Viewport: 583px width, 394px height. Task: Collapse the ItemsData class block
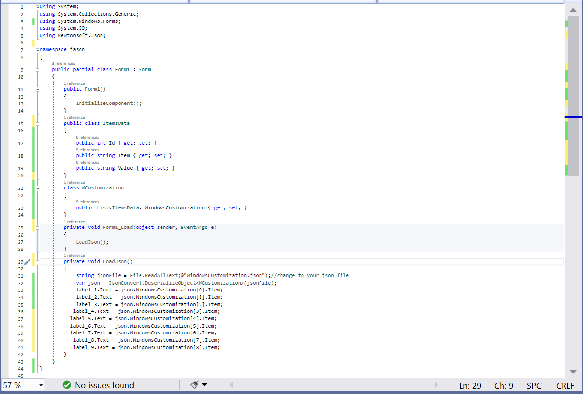point(37,123)
